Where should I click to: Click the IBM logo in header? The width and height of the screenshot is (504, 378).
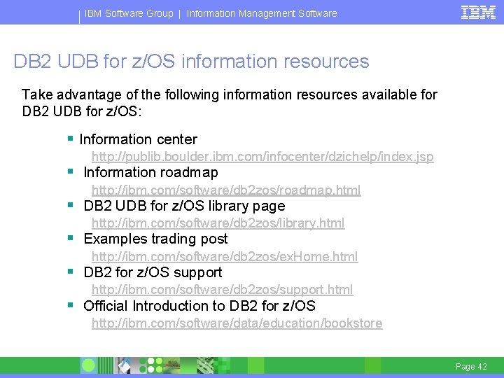click(x=478, y=13)
